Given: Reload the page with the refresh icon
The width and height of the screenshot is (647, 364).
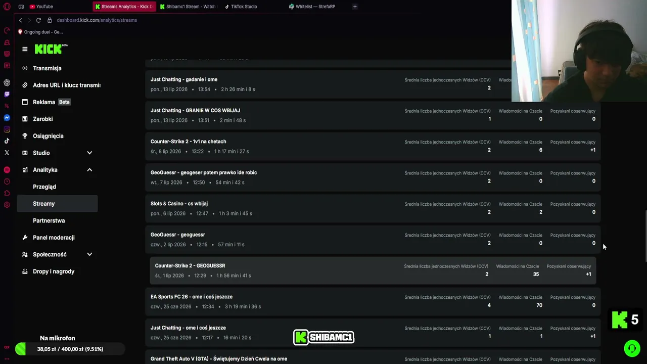Looking at the screenshot, I should click(x=38, y=20).
